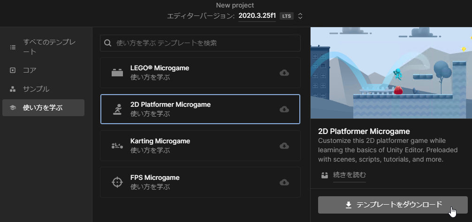This screenshot has height=222, width=472.
Task: Click 使い方を学ぶ subtitle under Karting Microgame
Action: click(x=150, y=150)
